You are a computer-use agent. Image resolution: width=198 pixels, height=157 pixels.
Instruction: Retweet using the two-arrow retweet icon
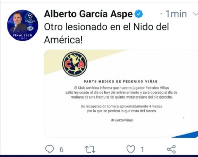coord(90,149)
